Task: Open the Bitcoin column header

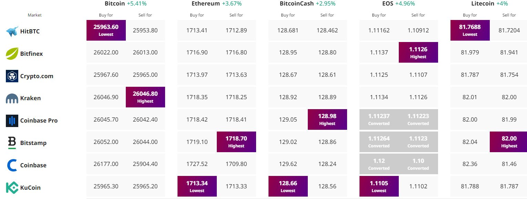Action: 115,4
